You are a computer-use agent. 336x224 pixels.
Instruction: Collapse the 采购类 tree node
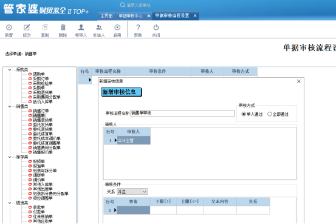[10, 70]
